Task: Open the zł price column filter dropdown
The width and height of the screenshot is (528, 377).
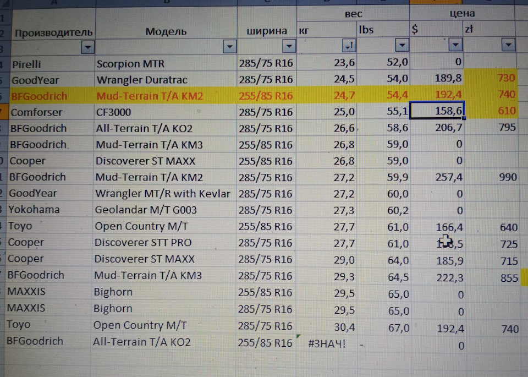Action: point(508,45)
